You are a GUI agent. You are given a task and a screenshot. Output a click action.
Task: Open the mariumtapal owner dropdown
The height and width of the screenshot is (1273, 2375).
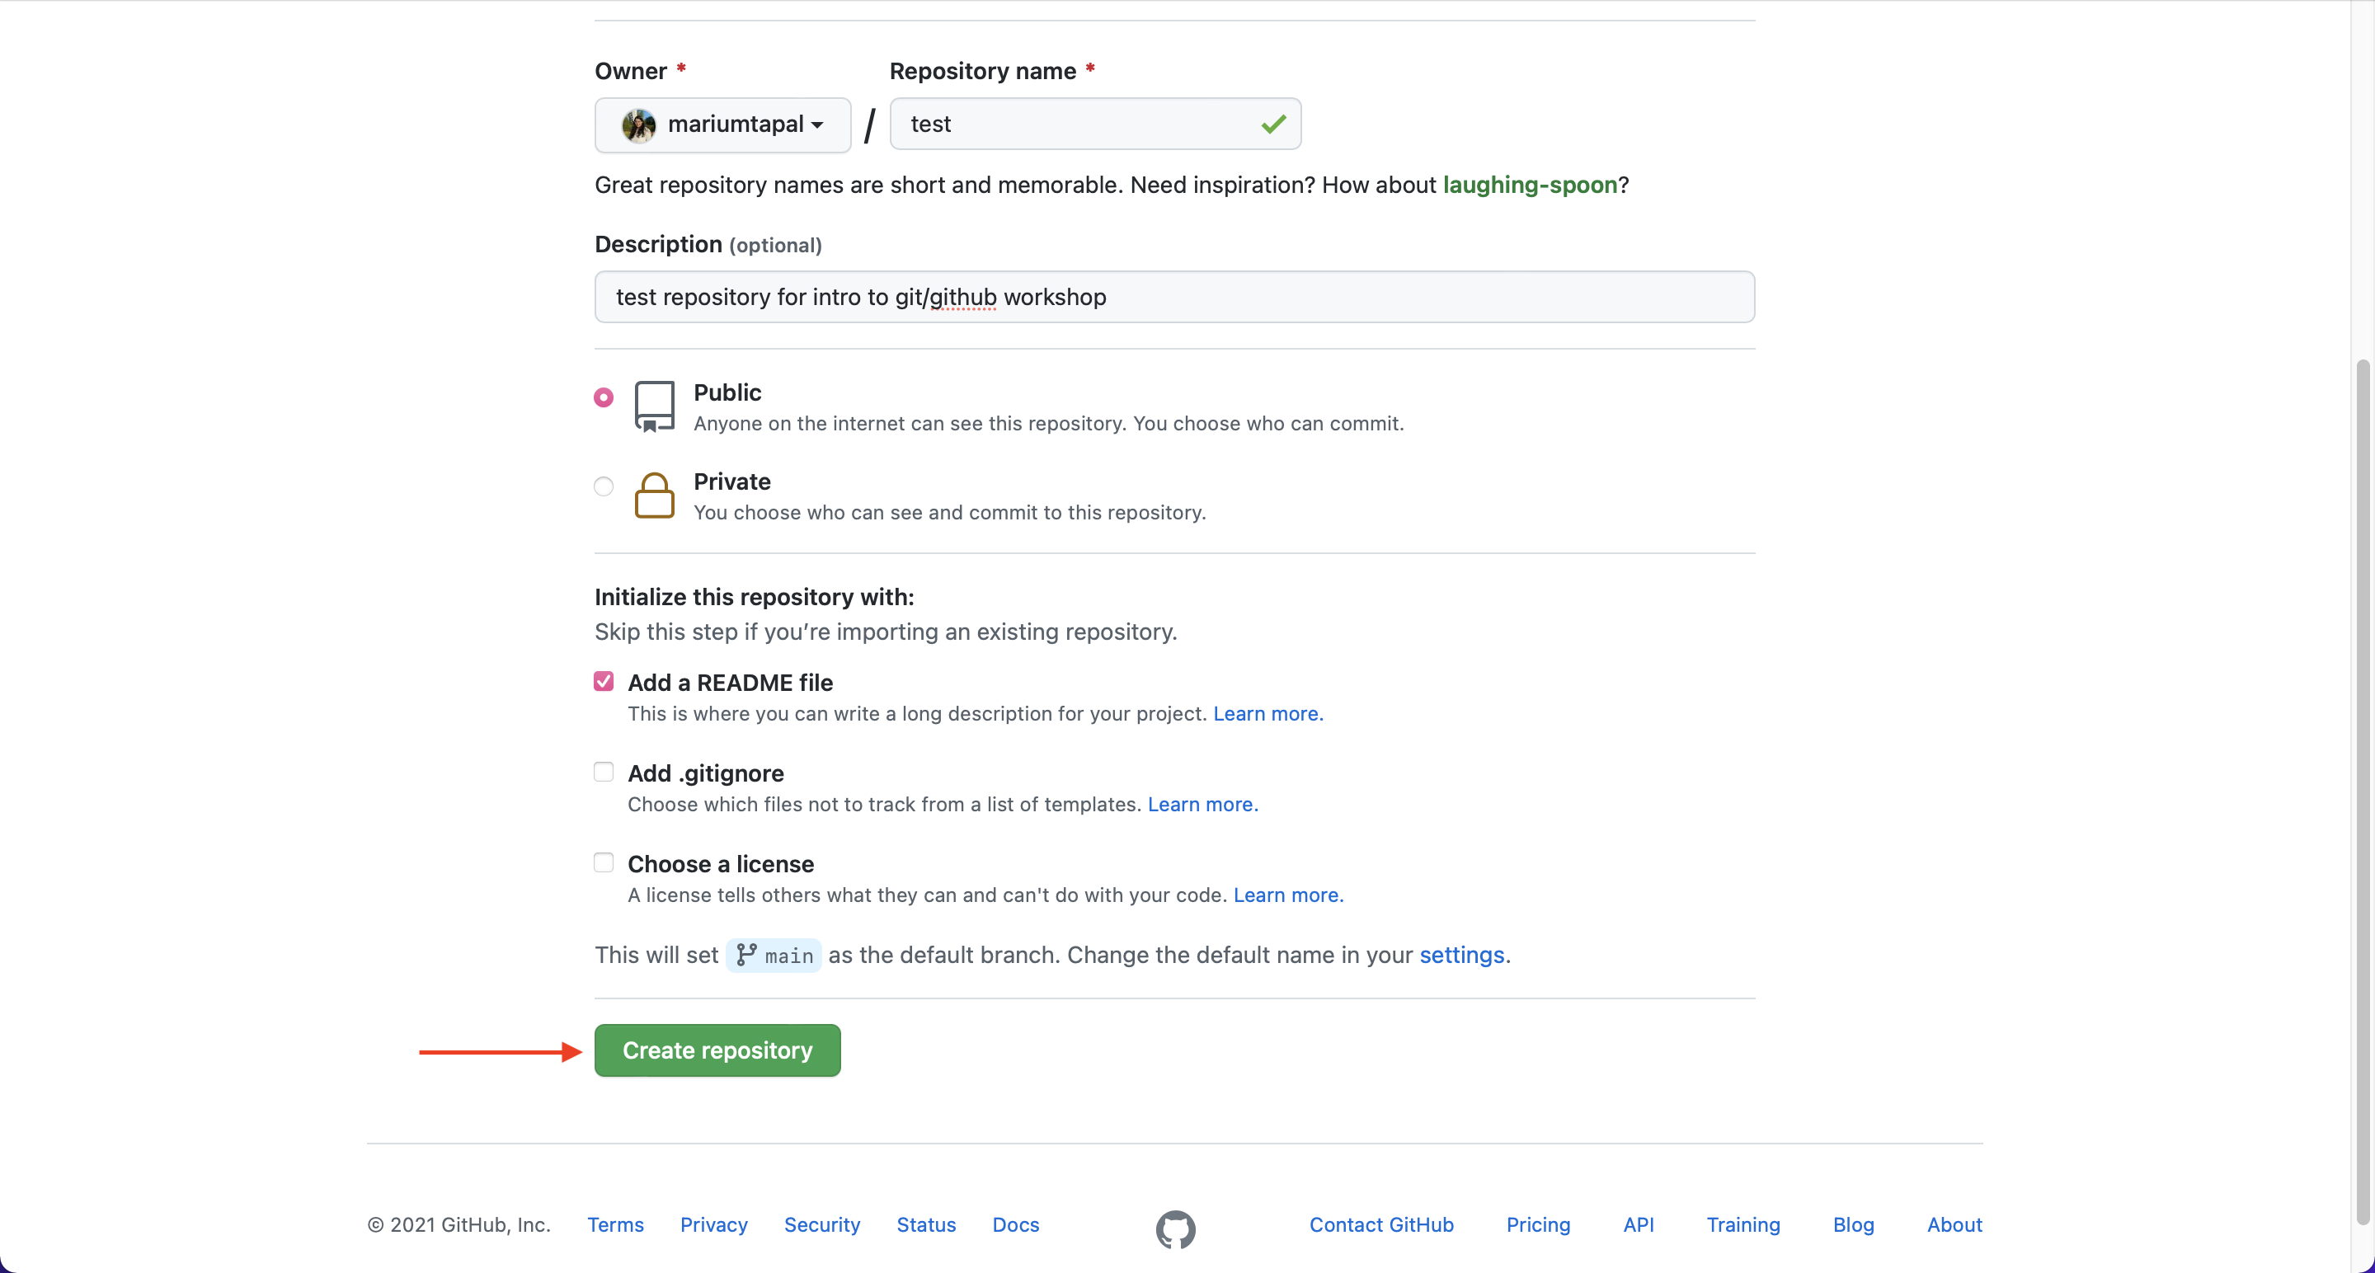(x=723, y=124)
